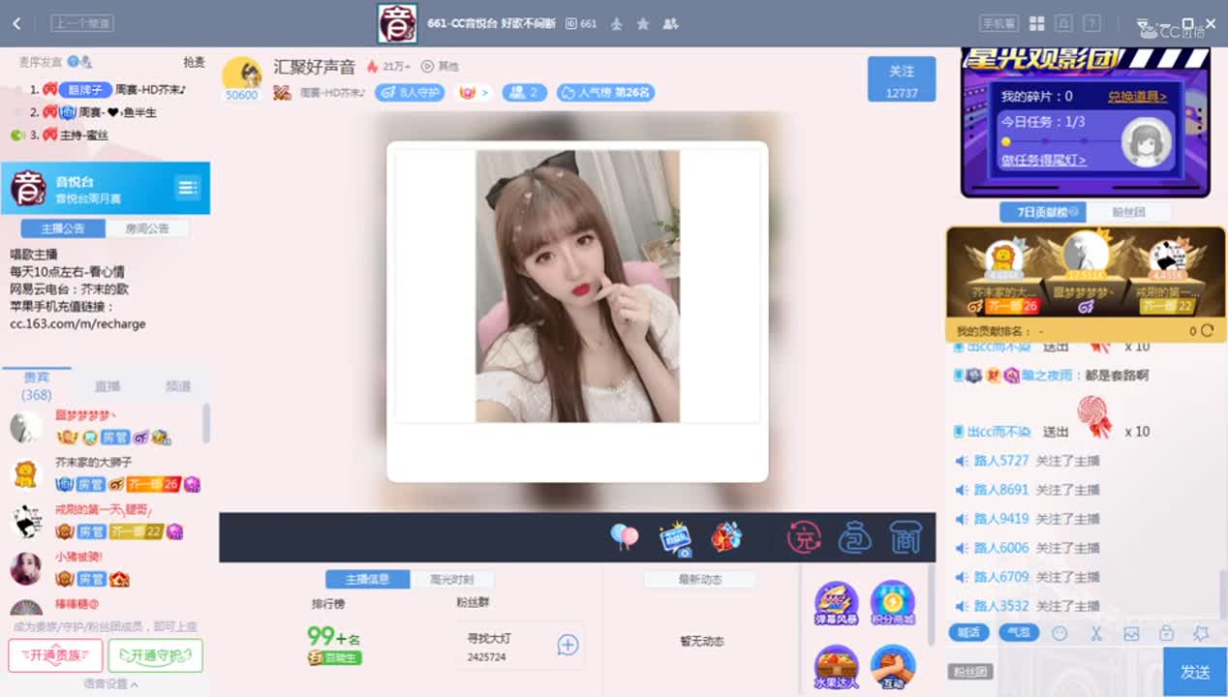Select the 直播 tab in the left panel
This screenshot has width=1228, height=697.
point(107,386)
